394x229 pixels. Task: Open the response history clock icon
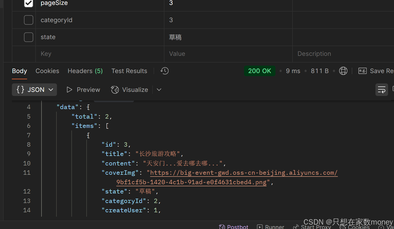[164, 71]
